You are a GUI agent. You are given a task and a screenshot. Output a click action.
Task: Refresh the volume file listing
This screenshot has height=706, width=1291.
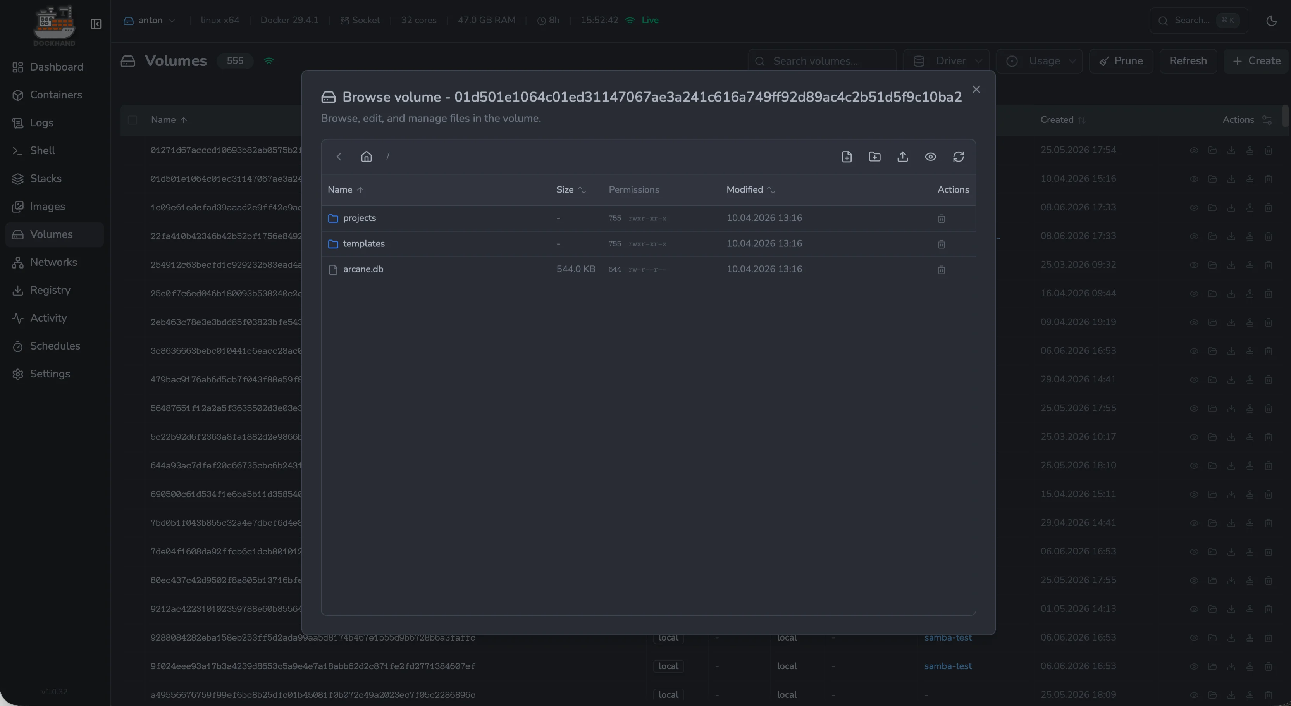click(958, 157)
